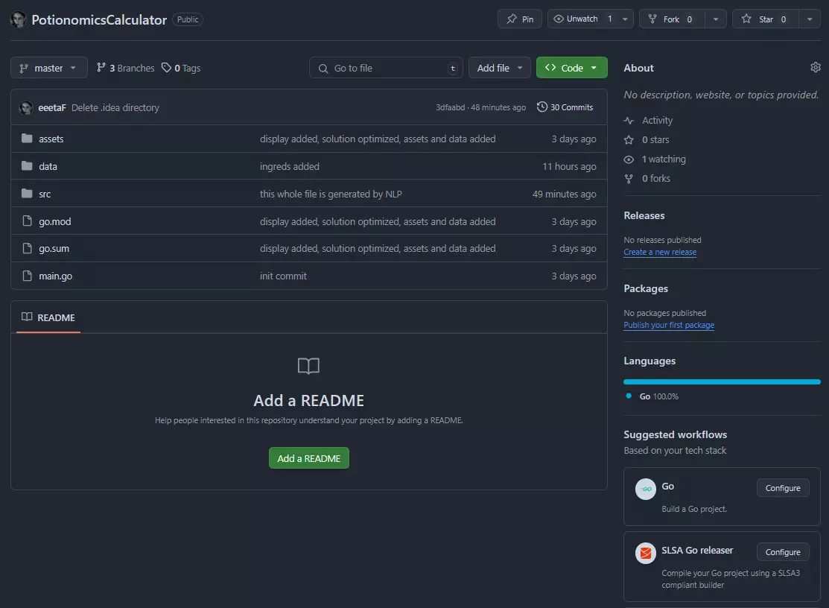Viewport: 829px width, 608px height.
Task: Click the folder icon of src
Action: (27, 194)
